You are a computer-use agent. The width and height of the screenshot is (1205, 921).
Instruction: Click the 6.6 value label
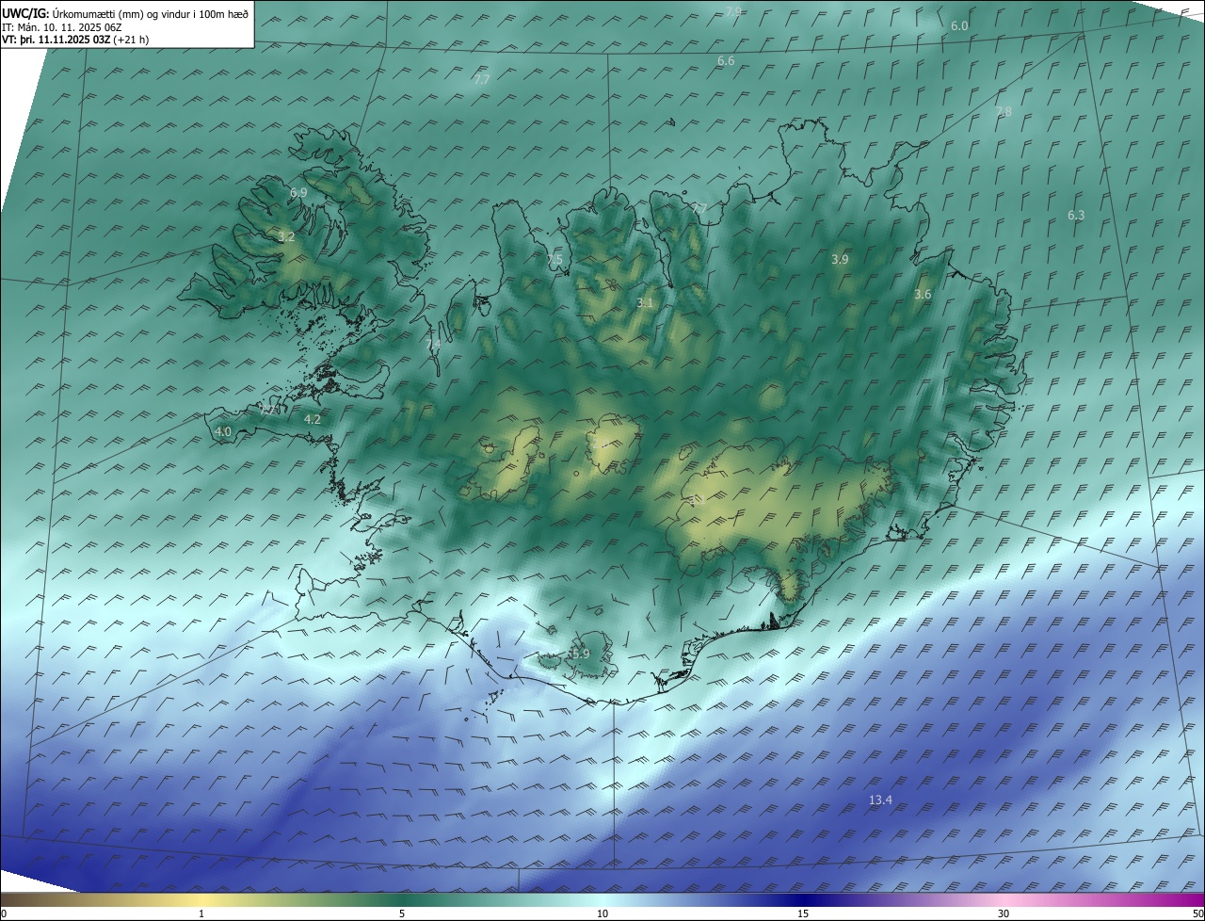tap(726, 61)
